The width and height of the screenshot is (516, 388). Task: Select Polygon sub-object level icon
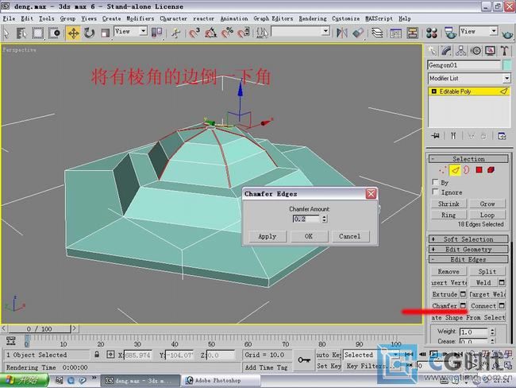479,170
